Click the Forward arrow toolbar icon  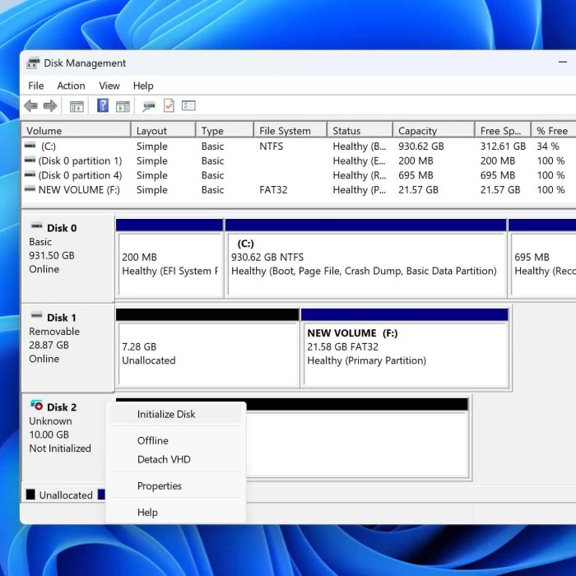tap(50, 106)
